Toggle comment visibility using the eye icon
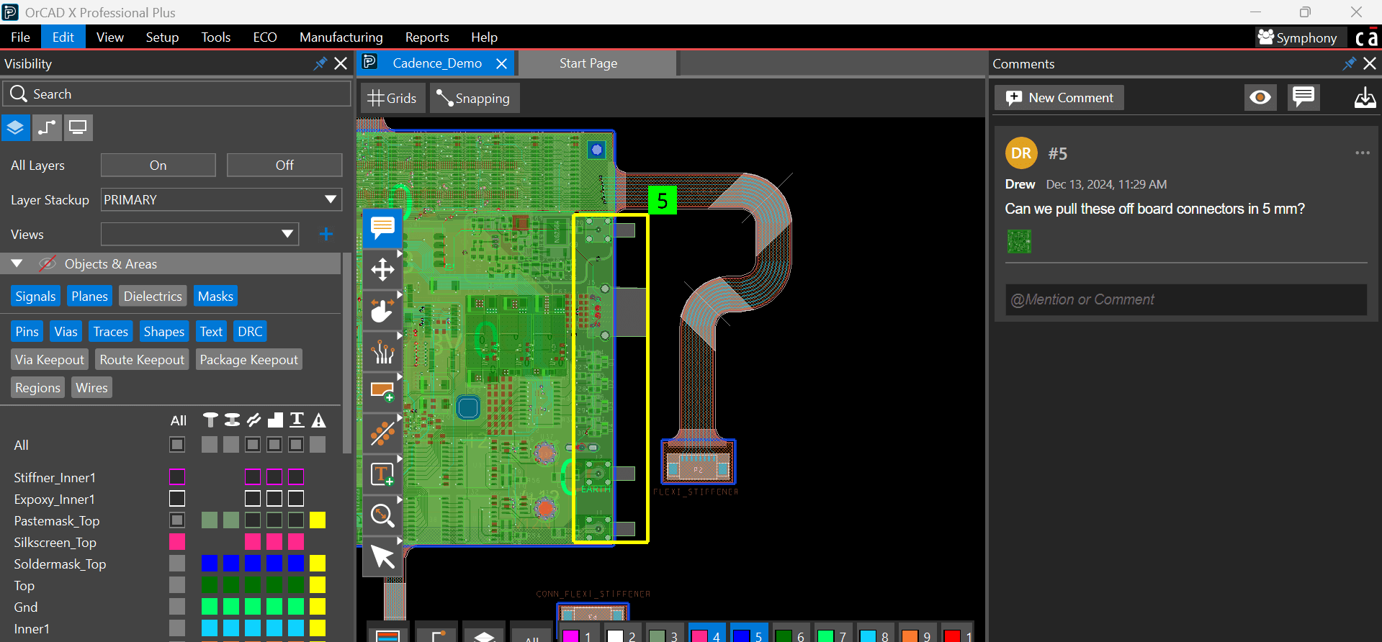Viewport: 1382px width, 642px height. click(1260, 97)
